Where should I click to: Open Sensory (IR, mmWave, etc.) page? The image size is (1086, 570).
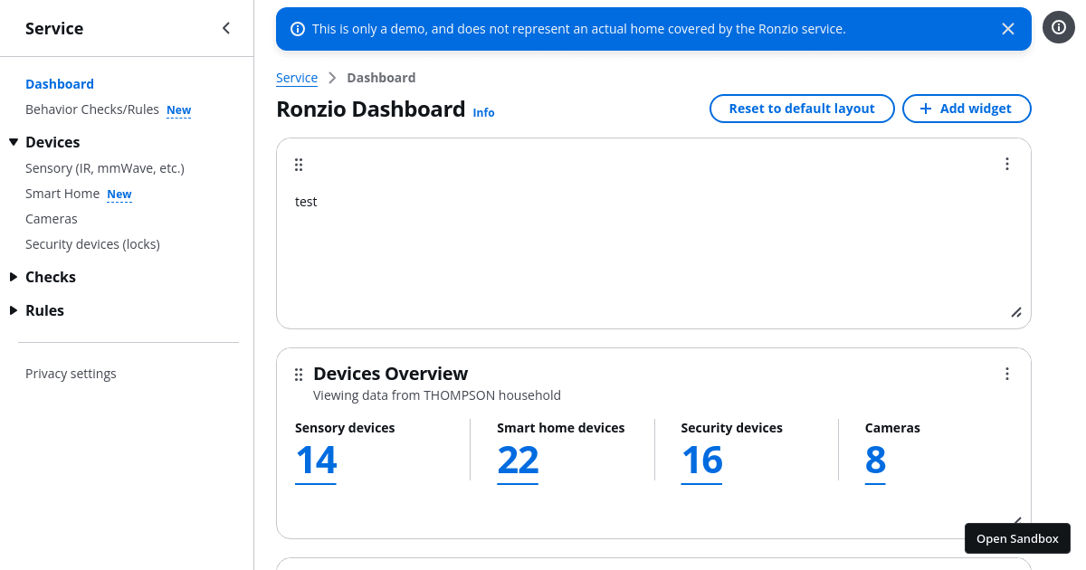tap(105, 168)
